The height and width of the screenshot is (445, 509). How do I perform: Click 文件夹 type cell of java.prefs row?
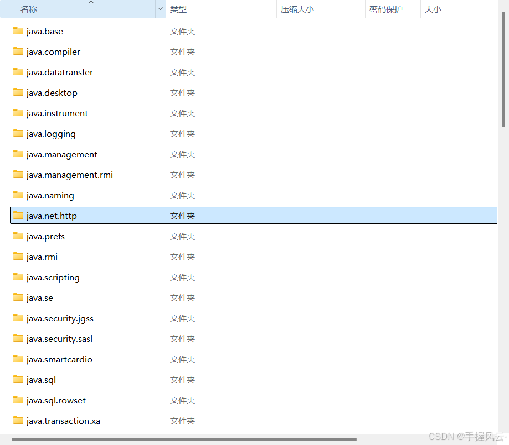(x=182, y=236)
